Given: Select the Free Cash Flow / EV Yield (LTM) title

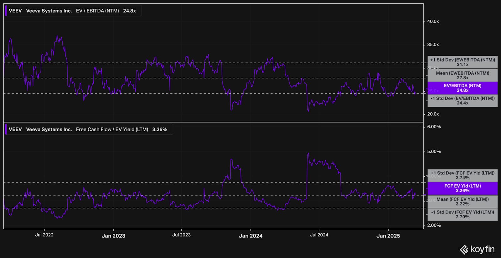Looking at the screenshot, I should pos(112,129).
